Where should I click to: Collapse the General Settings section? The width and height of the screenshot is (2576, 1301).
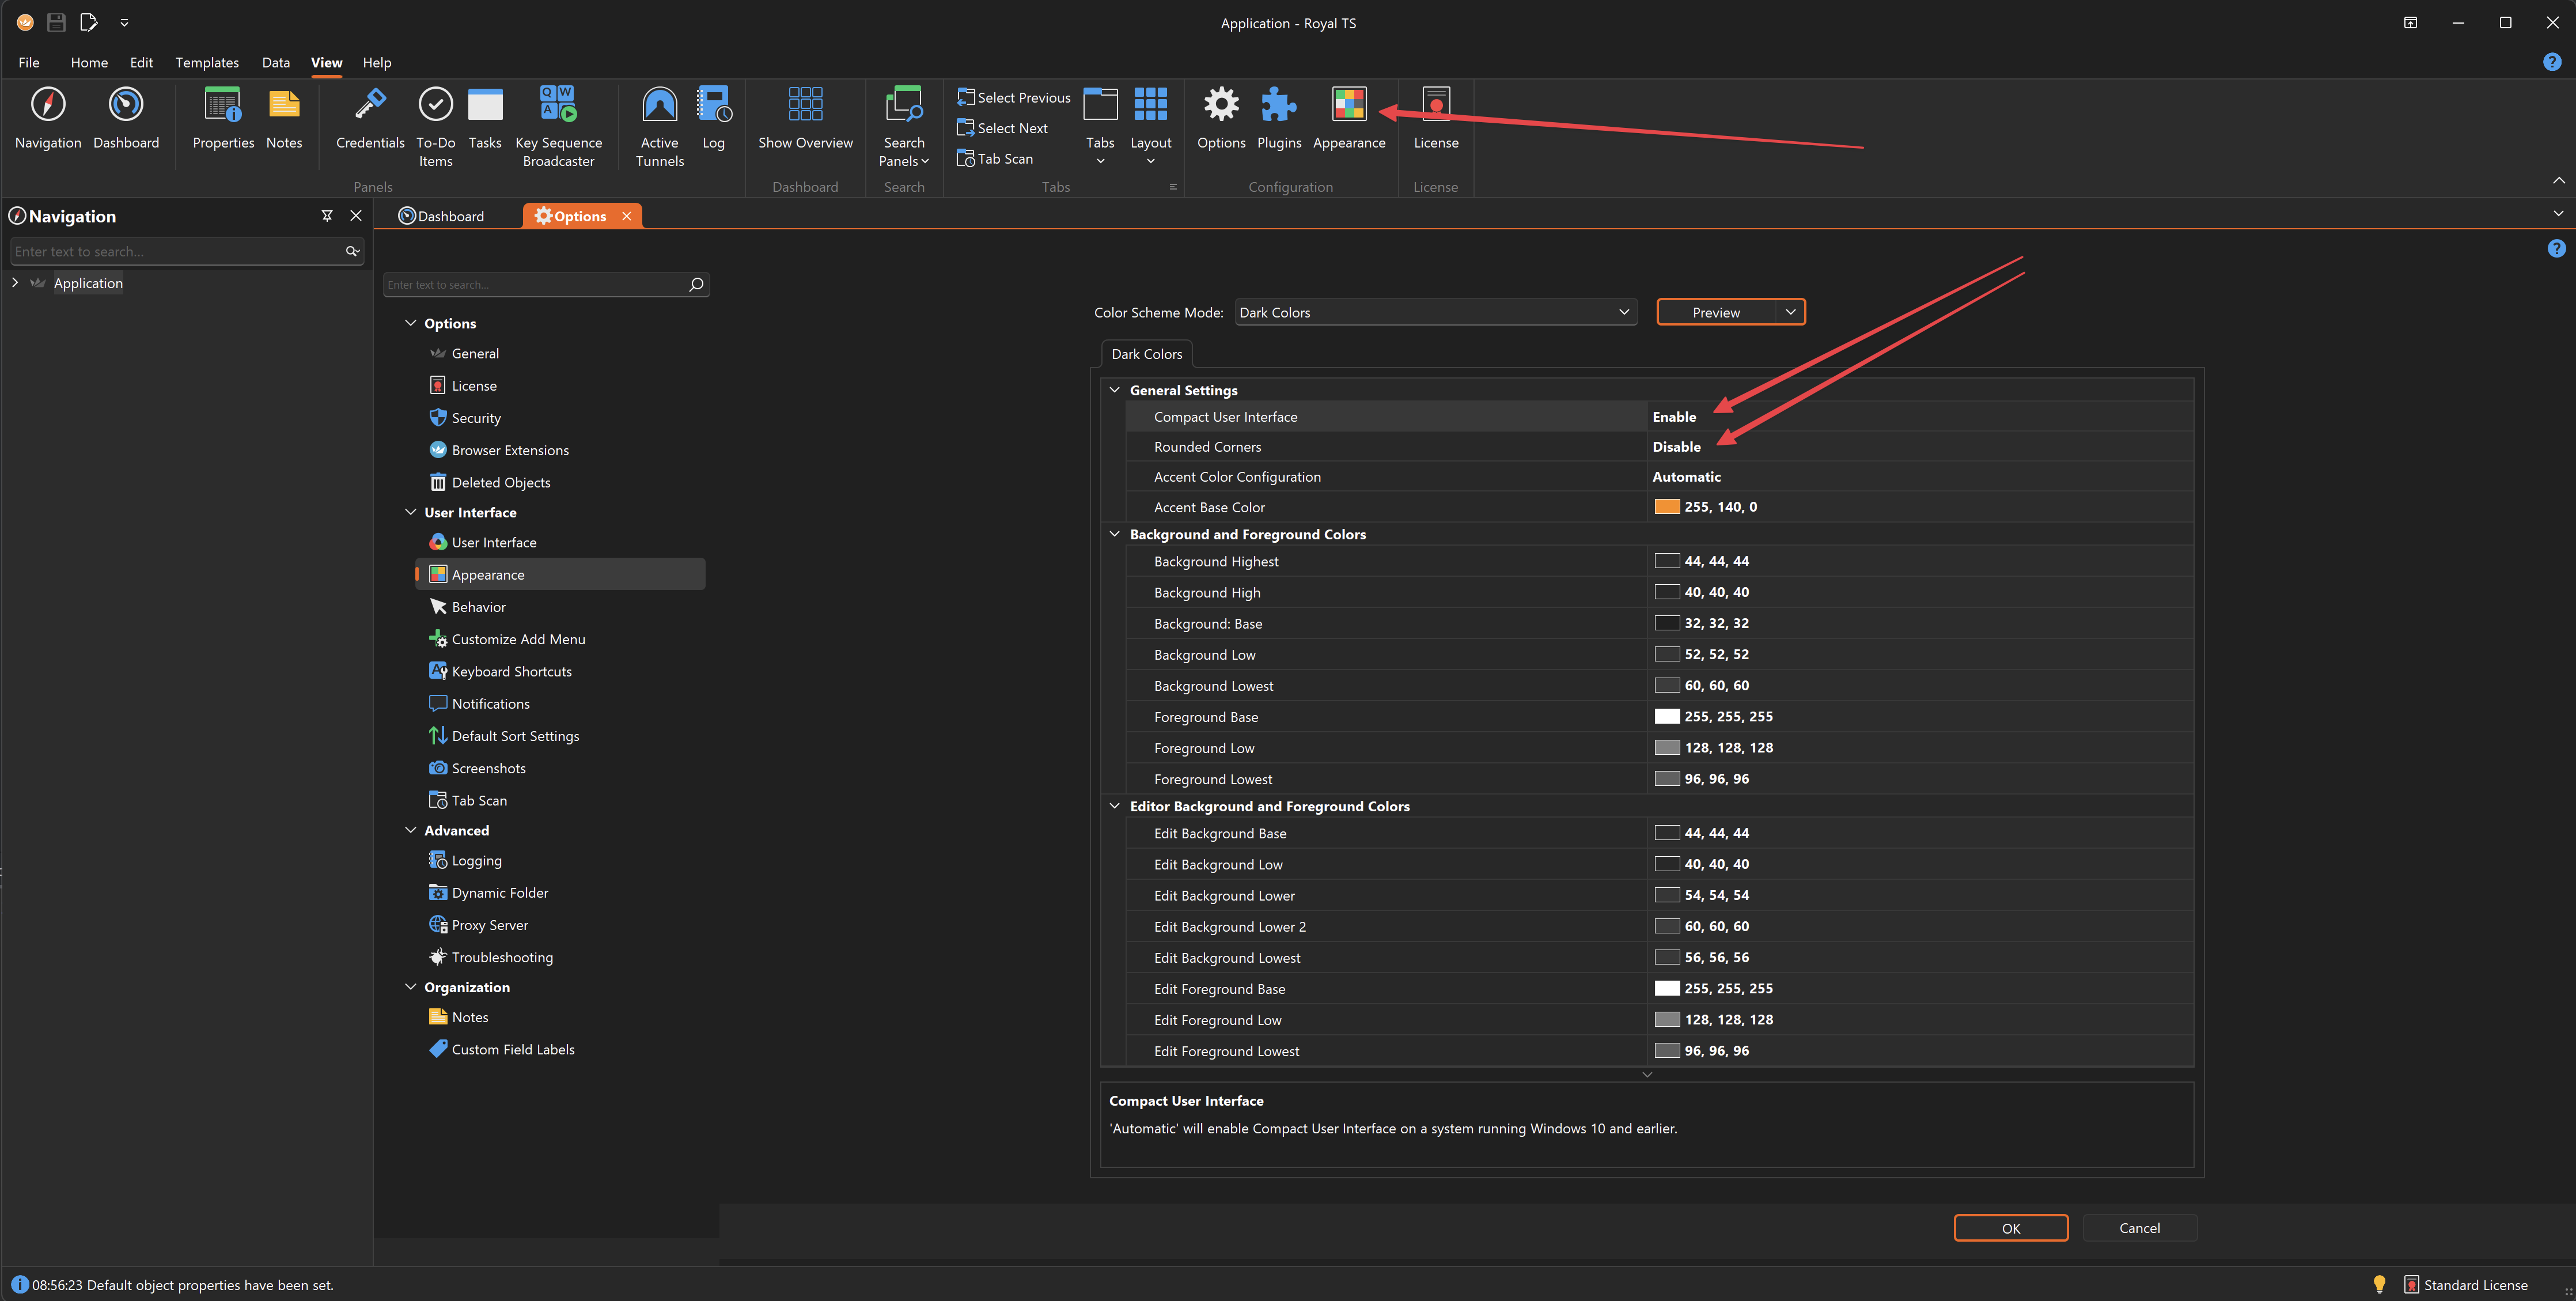[x=1114, y=390]
